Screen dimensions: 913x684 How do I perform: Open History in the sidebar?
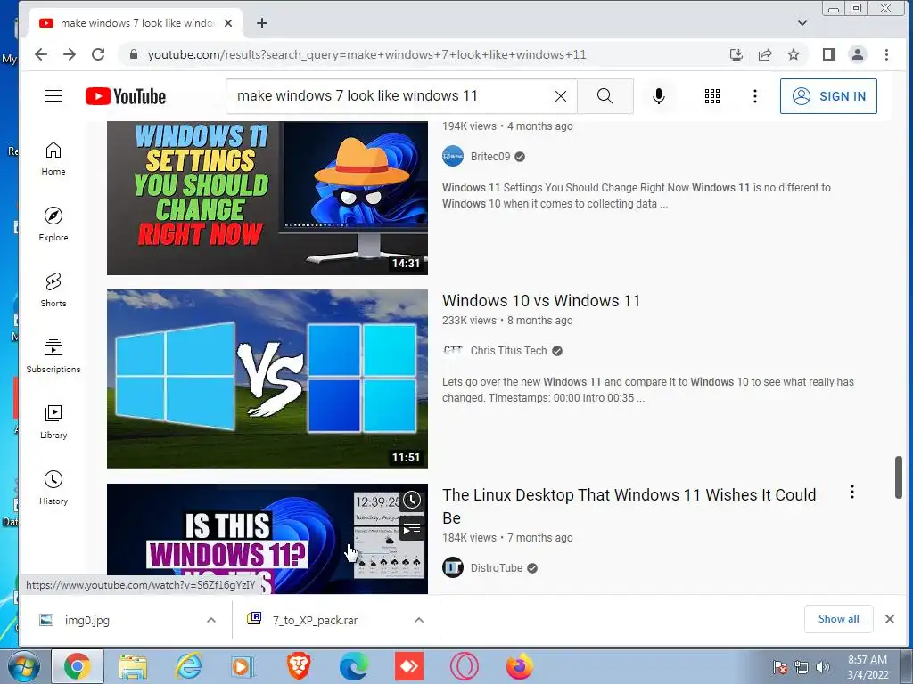53,487
